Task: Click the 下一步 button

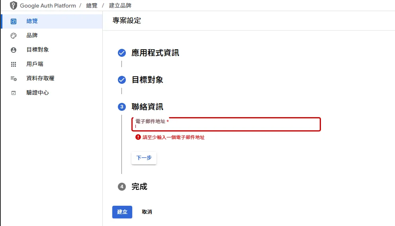Action: 144,158
